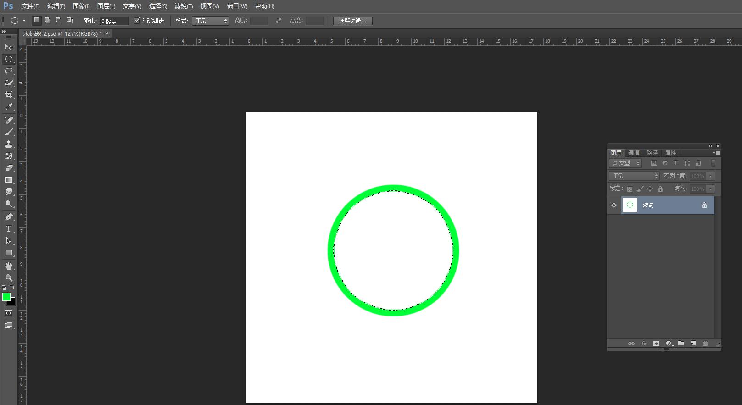
Task: Select the Rectangle shape tool
Action: point(9,253)
